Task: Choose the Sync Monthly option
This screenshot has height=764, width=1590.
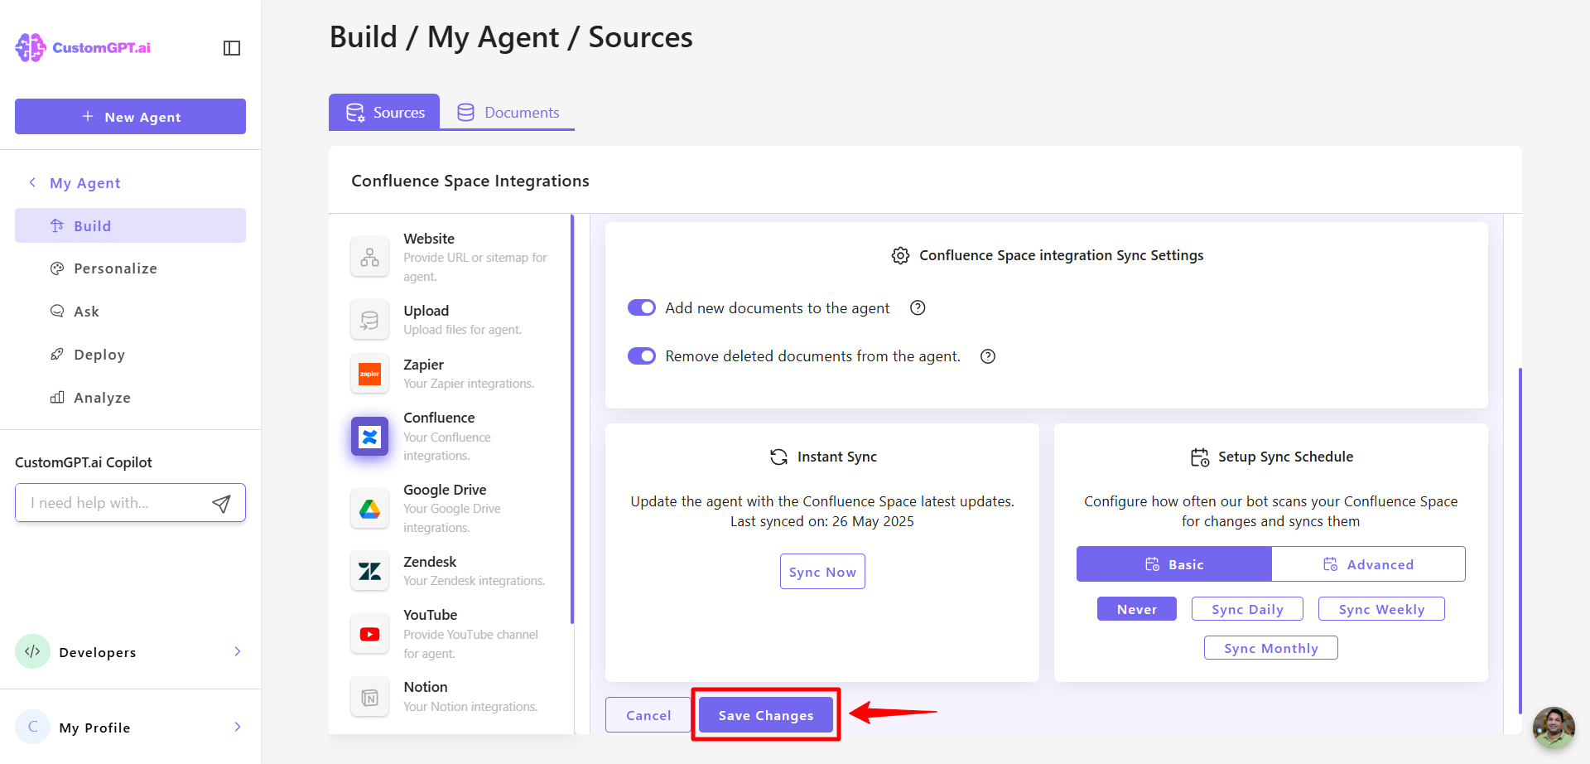Action: pyautogui.click(x=1271, y=648)
